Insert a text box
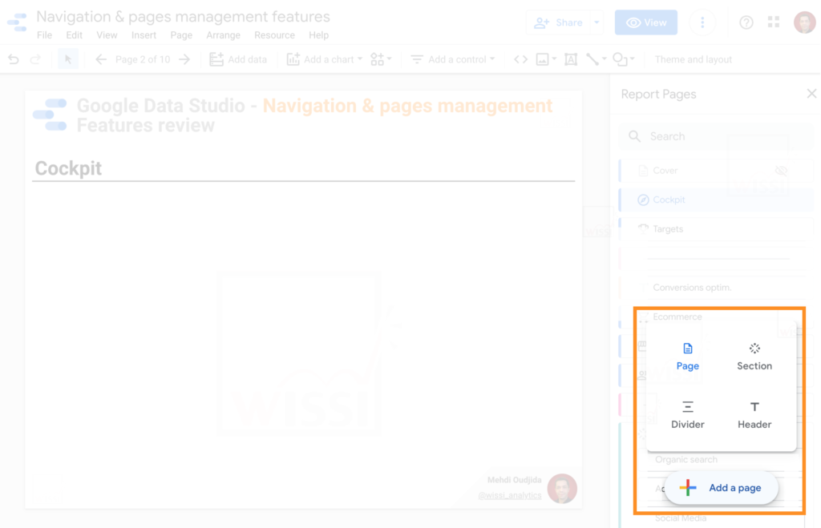821x528 pixels. [571, 59]
